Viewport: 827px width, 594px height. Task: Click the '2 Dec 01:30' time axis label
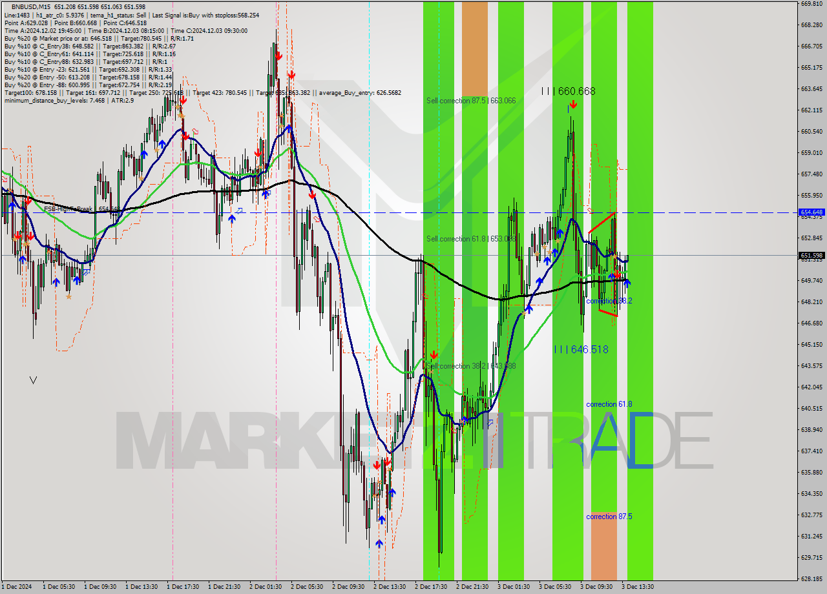(x=266, y=587)
